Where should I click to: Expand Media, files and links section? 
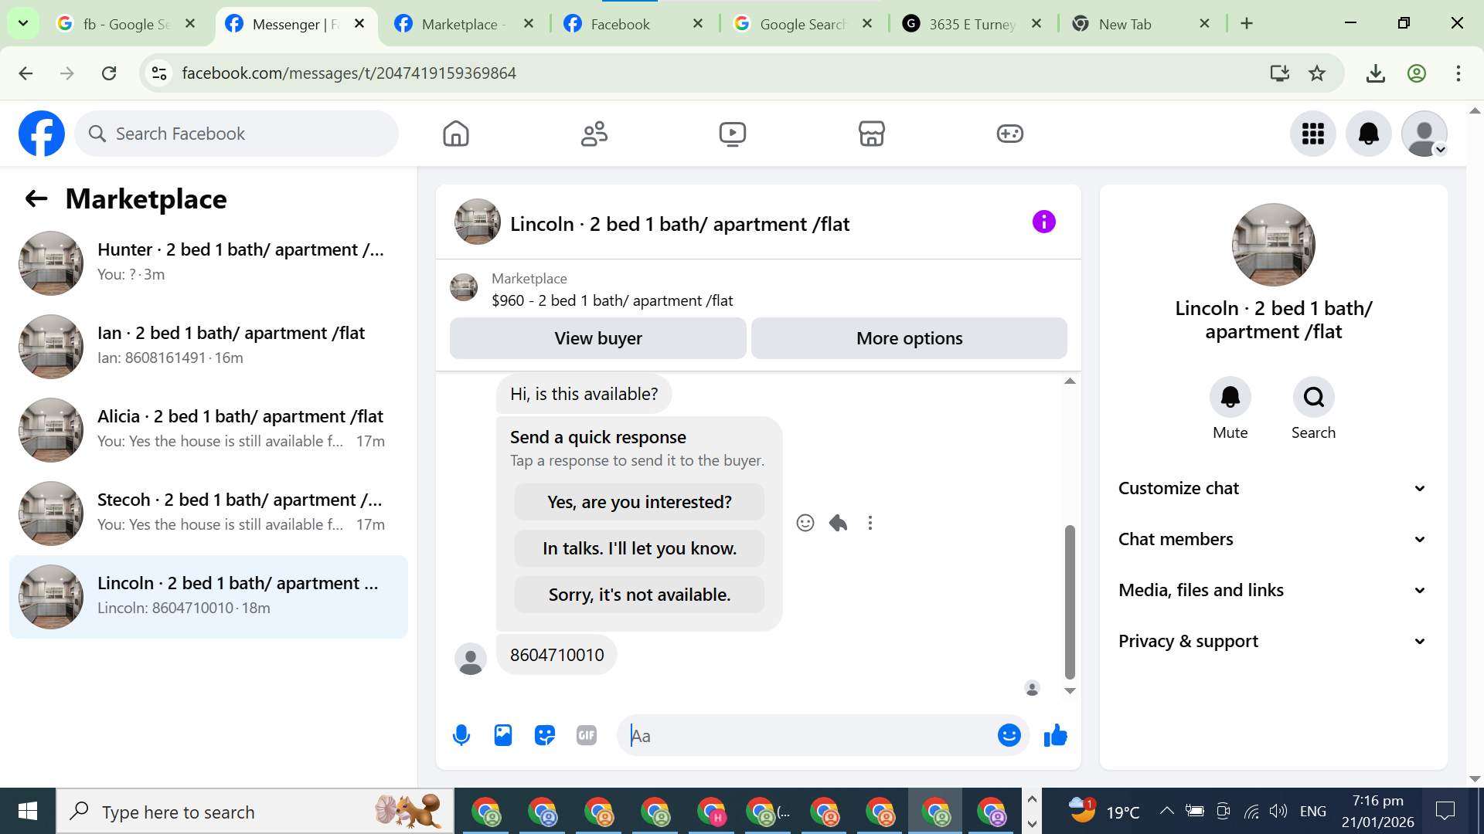tap(1272, 590)
